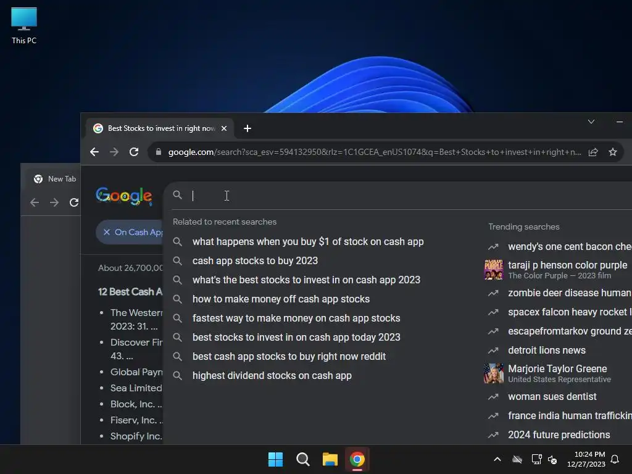Select 'how to make money off cash app stocks'
The width and height of the screenshot is (632, 474).
coord(281,299)
